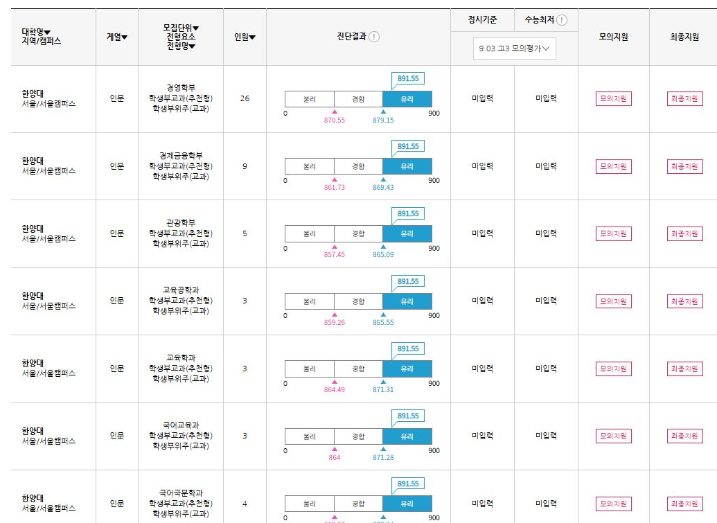Sort by 전형명 in the header
This screenshot has width=717, height=523.
coord(180,46)
